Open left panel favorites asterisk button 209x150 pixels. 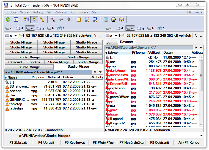point(95,72)
